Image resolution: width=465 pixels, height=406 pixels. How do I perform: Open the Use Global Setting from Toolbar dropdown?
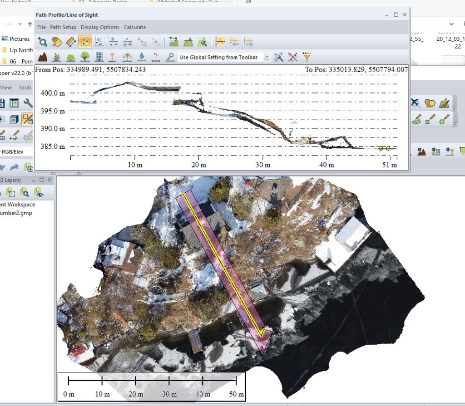[267, 58]
